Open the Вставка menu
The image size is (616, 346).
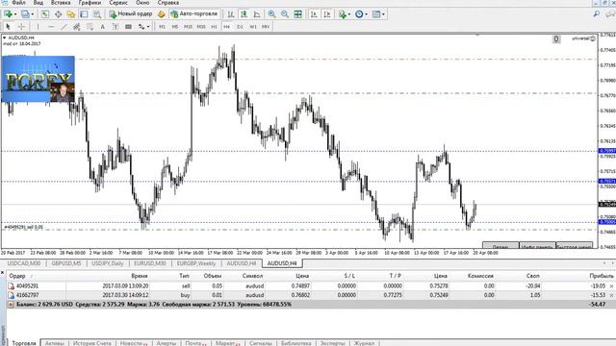coord(61,2)
